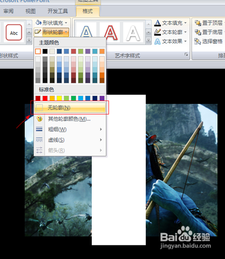Pick the standard green color swatch
Viewport: 225px width, 259px height.
point(74,98)
